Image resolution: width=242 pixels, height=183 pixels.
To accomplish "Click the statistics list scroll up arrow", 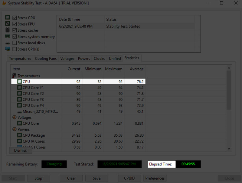I will pyautogui.click(x=229, y=68).
